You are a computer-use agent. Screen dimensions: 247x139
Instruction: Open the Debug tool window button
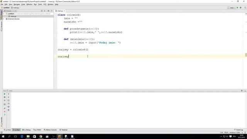pos(26,130)
